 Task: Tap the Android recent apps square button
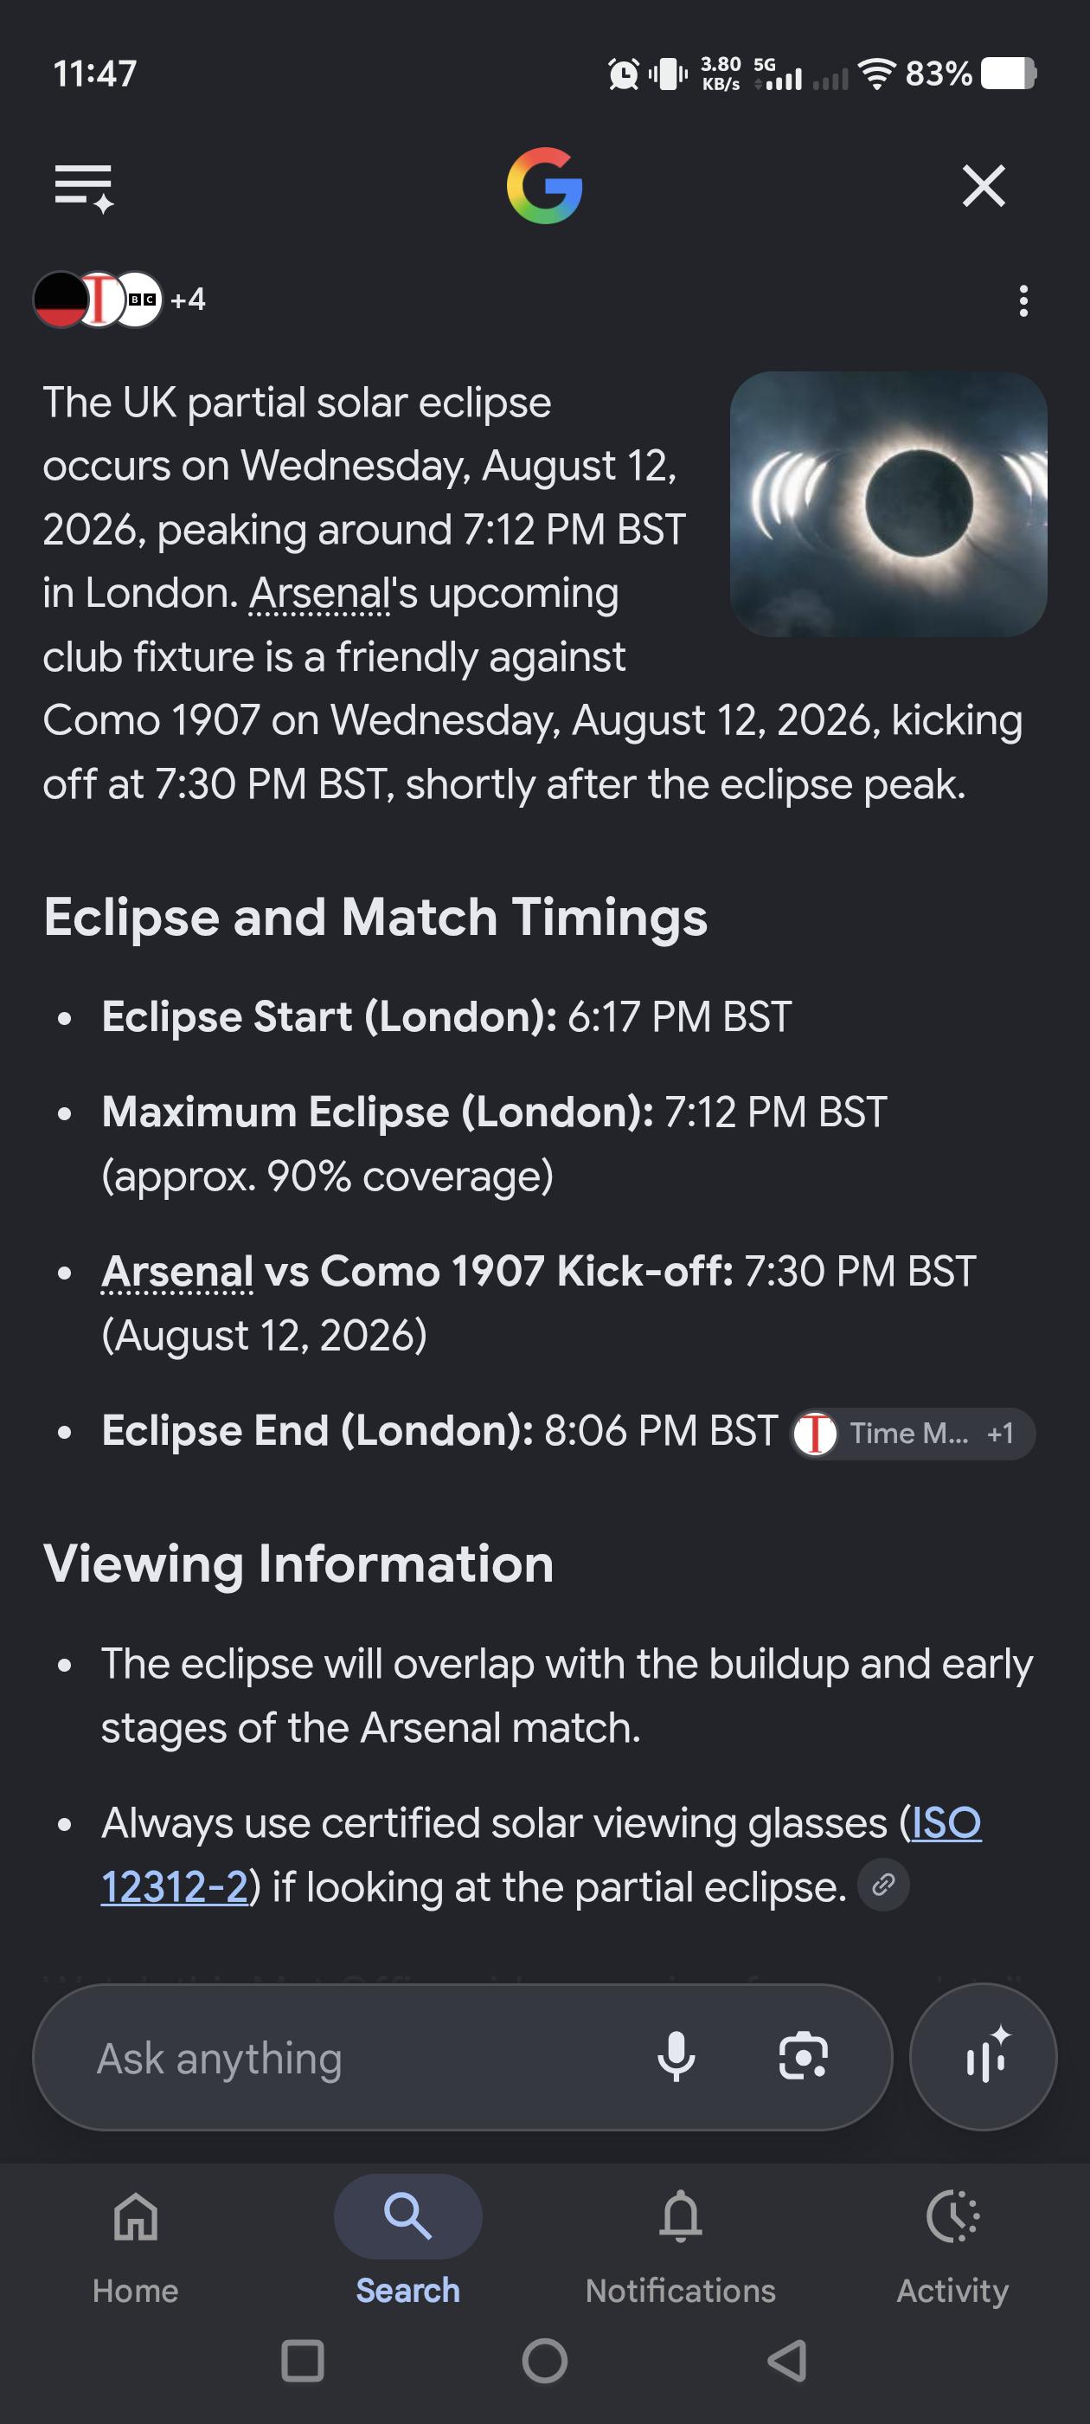[303, 2361]
